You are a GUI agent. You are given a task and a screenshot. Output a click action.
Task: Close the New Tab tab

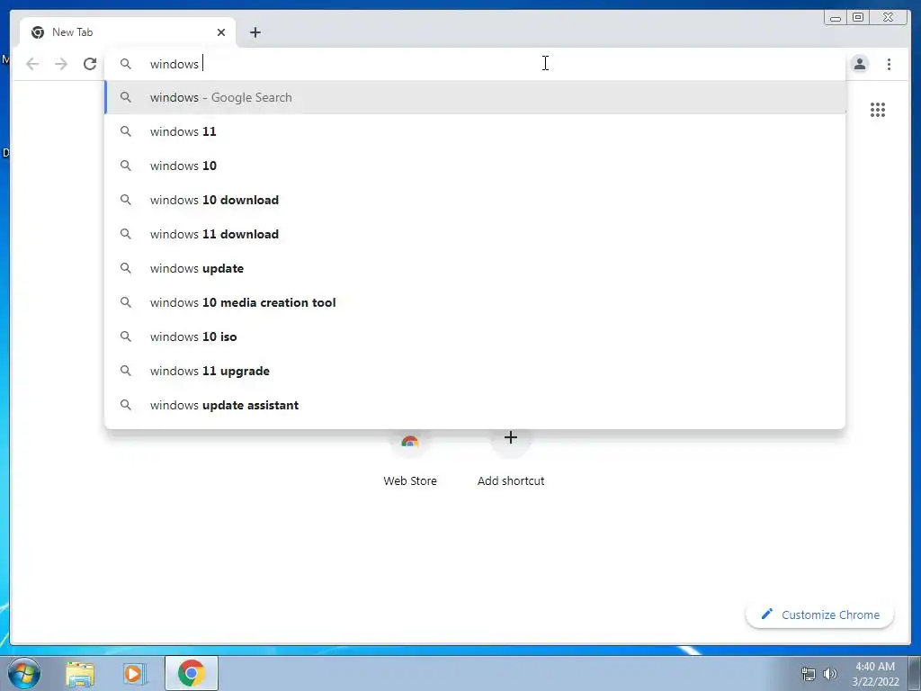pos(221,32)
